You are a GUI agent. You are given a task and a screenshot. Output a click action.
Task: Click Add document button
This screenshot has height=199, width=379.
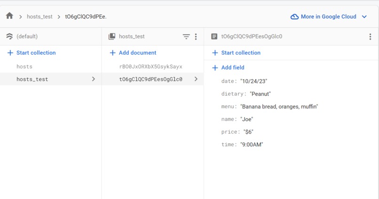[133, 53]
